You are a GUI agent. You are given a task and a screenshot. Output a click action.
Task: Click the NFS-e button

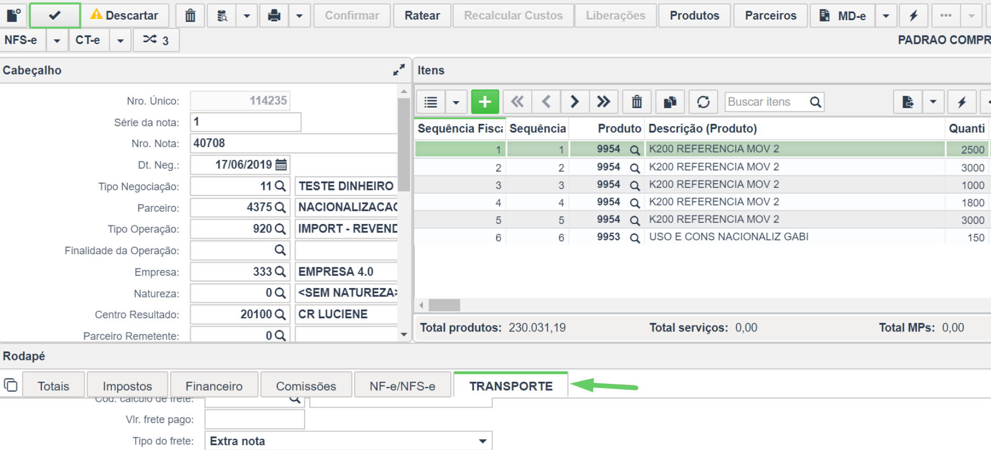(x=23, y=40)
